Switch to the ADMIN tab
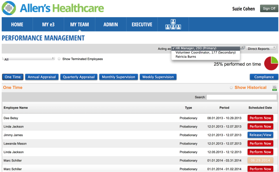This screenshot has width=279, height=172. click(110, 24)
